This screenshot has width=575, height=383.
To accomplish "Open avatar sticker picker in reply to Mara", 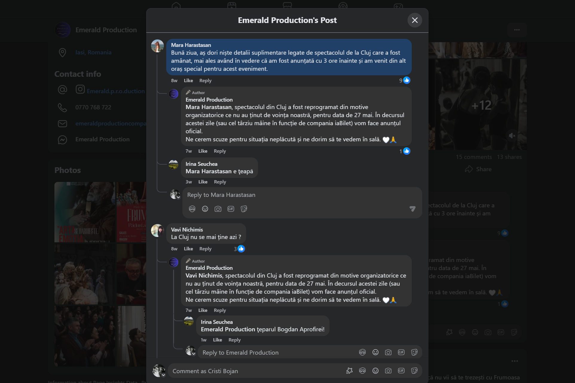I will (192, 209).
